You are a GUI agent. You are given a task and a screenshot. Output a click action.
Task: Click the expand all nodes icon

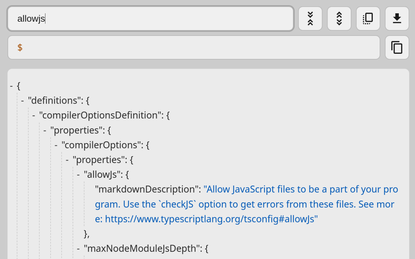point(339,18)
